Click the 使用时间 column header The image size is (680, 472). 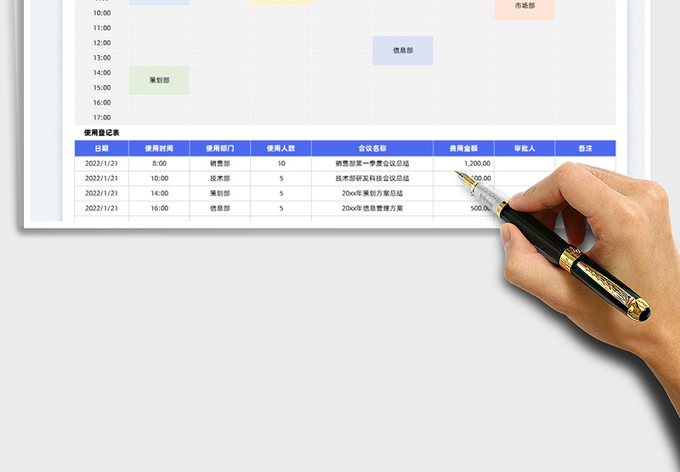(x=159, y=148)
